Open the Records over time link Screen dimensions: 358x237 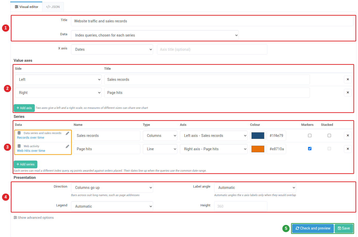point(31,138)
